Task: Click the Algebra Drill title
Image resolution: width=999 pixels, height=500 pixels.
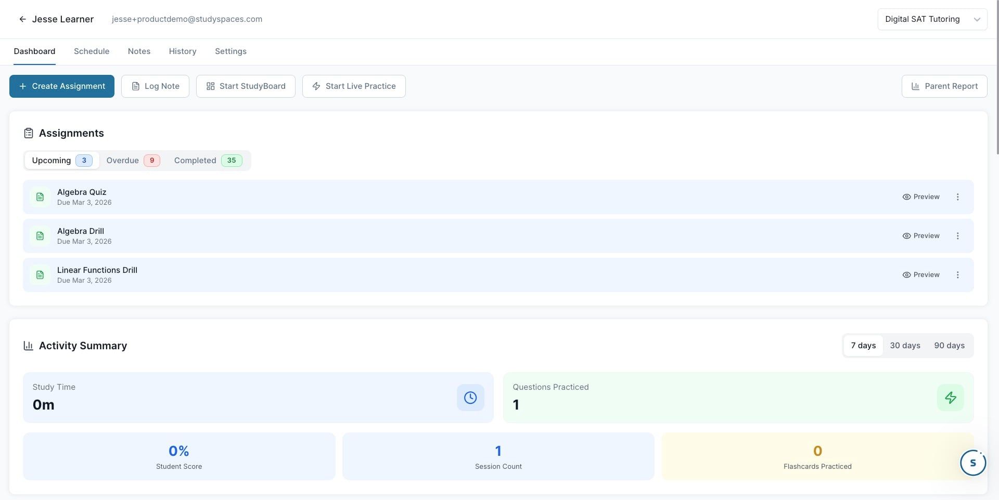Action: [x=81, y=231]
